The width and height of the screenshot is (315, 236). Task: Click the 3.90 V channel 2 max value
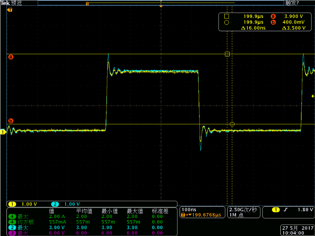(57, 228)
